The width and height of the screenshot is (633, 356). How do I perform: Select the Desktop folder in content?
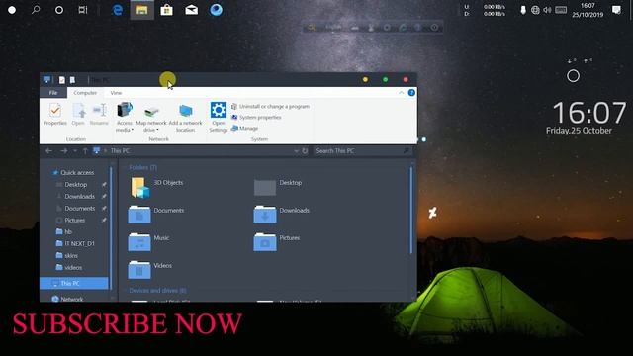coord(278,187)
